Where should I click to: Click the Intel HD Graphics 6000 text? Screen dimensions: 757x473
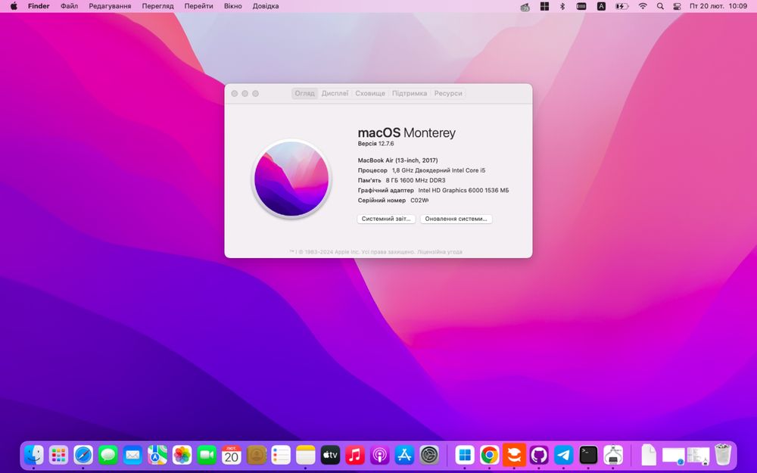point(463,190)
